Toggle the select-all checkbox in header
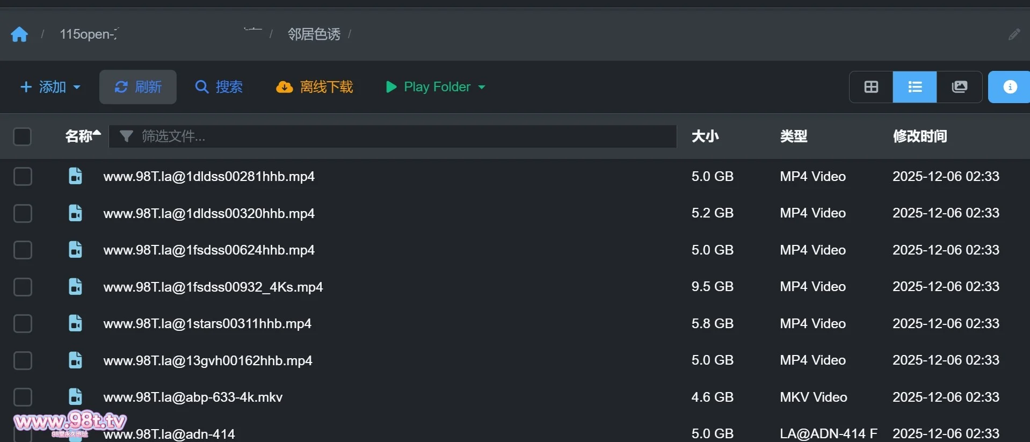The image size is (1030, 442). 22,136
